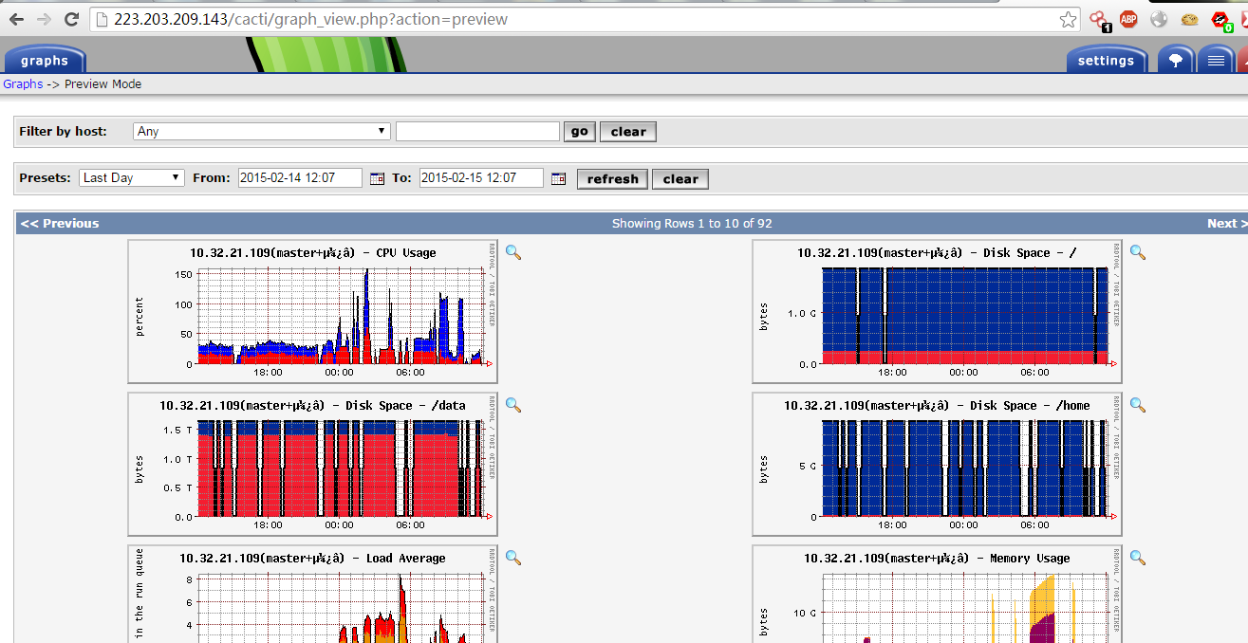Click the Graphs breadcrumb link

coord(23,83)
